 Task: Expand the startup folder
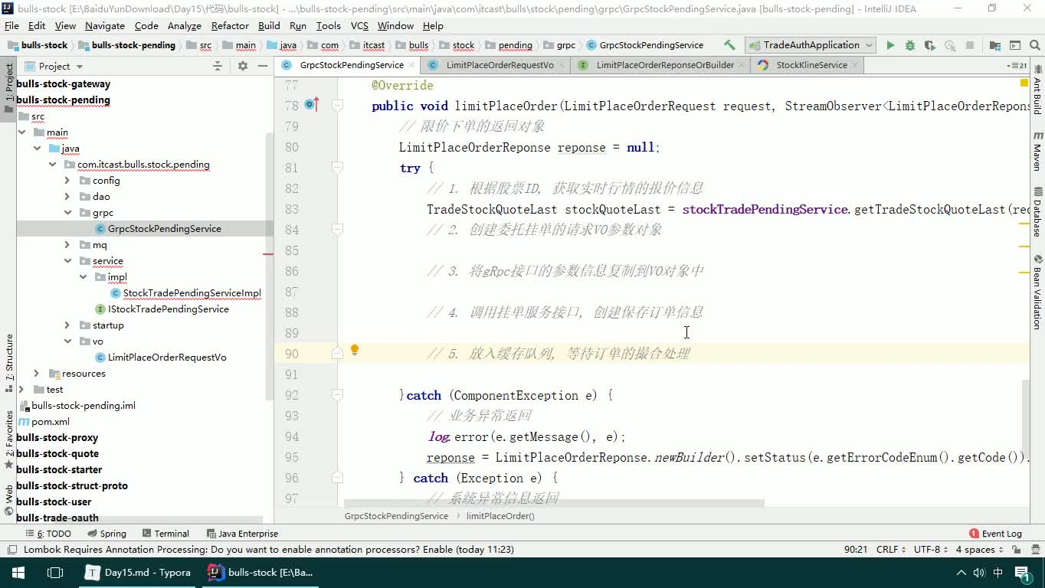pyautogui.click(x=67, y=325)
